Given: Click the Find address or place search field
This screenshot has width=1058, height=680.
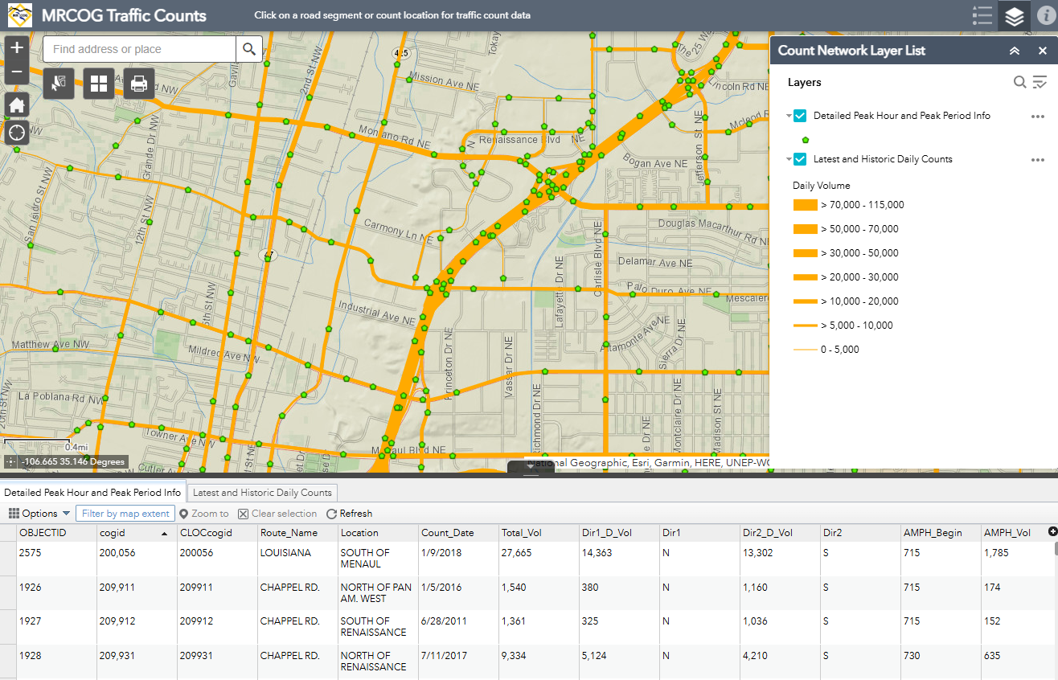Looking at the screenshot, I should [x=137, y=49].
